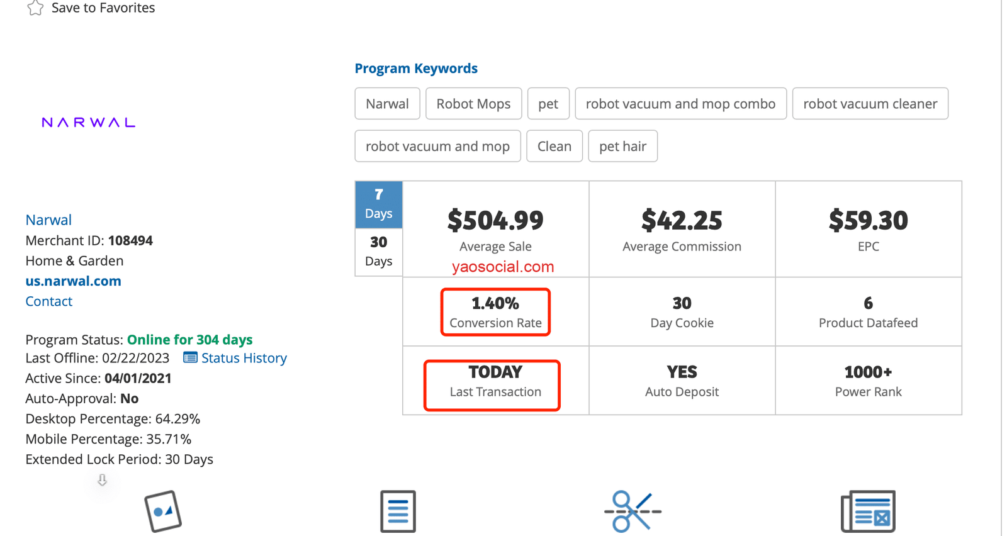Open the Narwal merchant name link
This screenshot has width=1007, height=536.
coord(48,220)
